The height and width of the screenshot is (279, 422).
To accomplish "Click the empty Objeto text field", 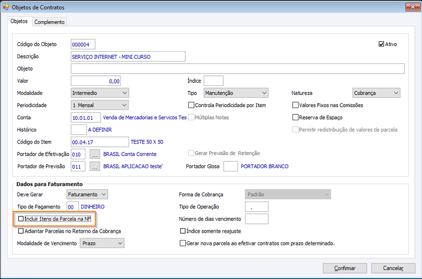I will 238,69.
